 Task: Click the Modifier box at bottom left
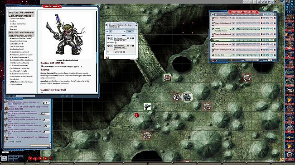pos(5,158)
